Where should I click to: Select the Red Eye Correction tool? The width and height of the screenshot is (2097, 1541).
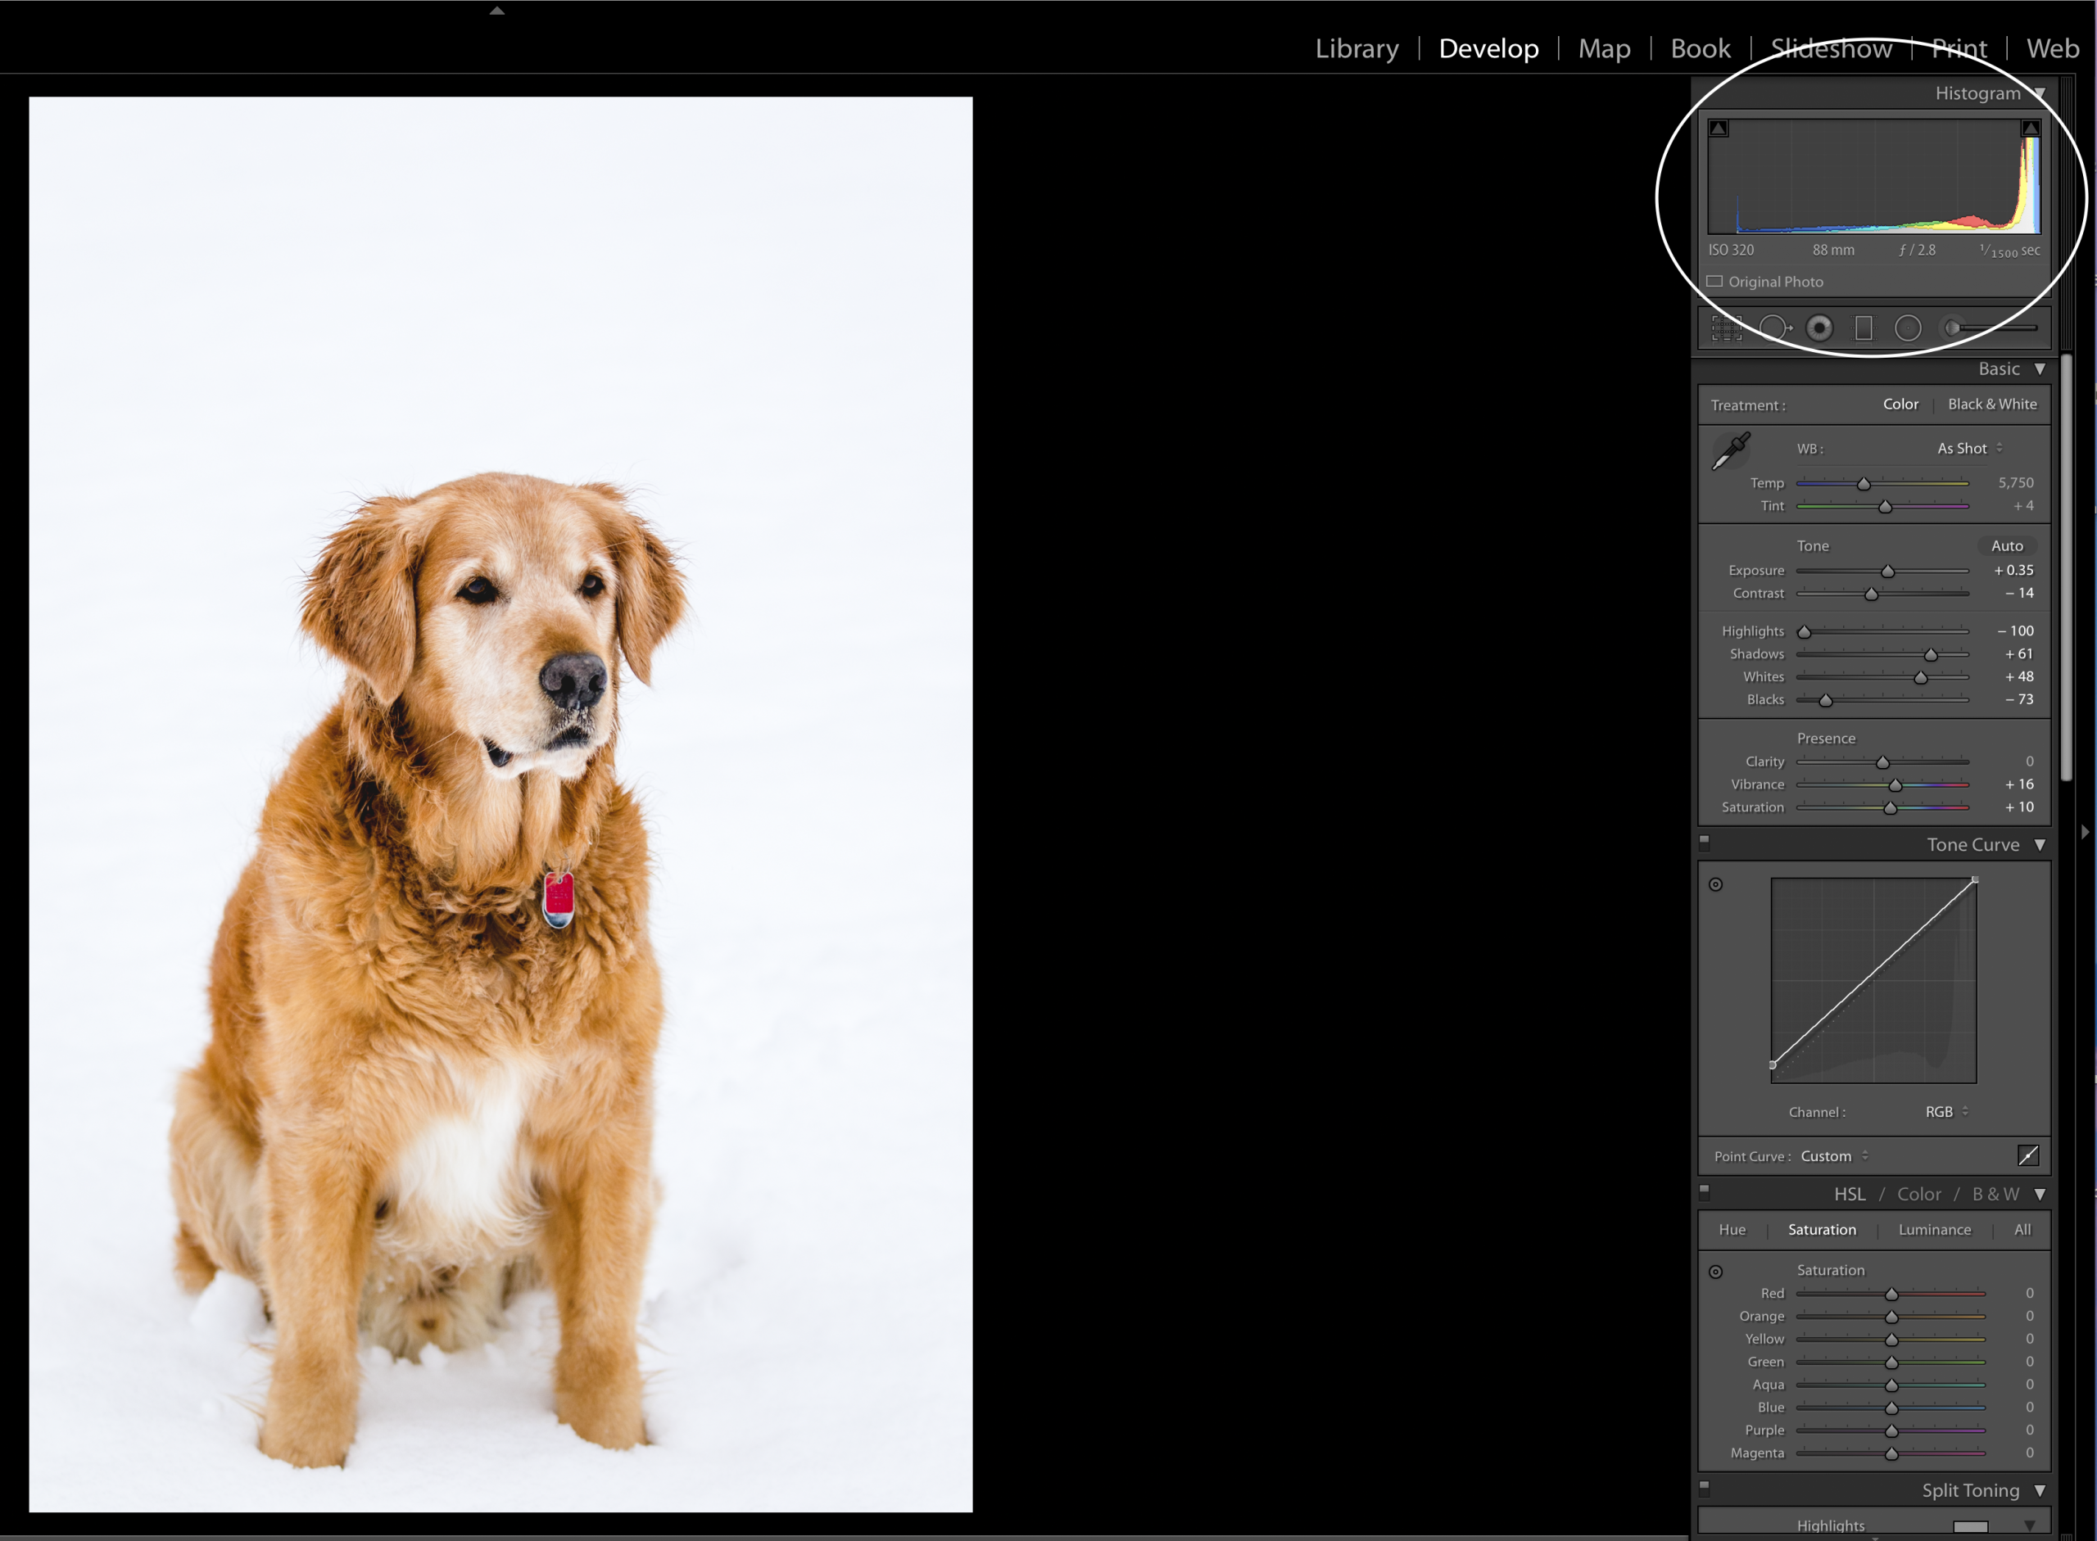1818,328
